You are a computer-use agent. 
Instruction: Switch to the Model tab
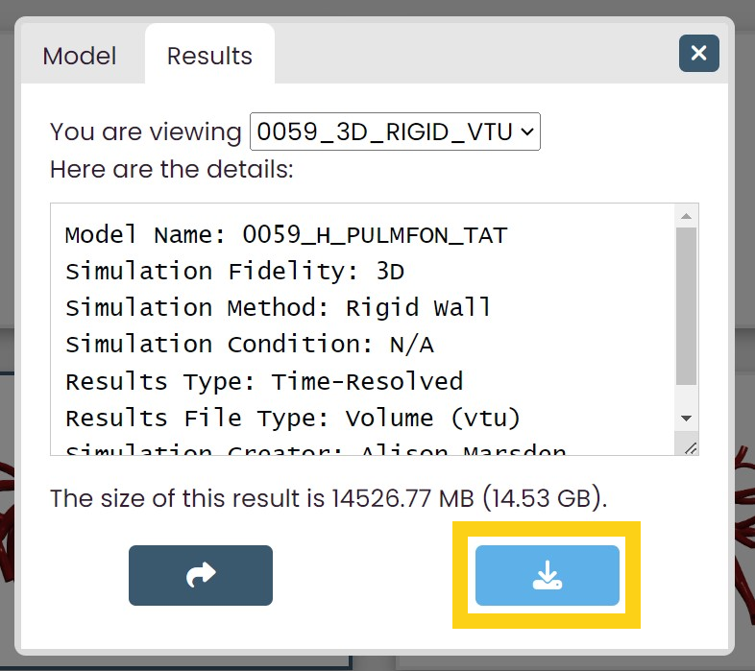point(80,56)
